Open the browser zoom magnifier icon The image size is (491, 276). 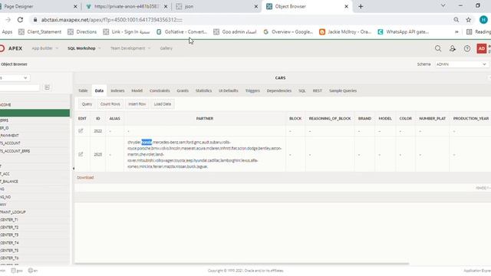(x=456, y=20)
